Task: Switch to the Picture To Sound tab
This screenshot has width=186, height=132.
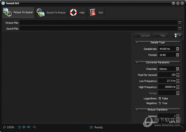Action: [x=18, y=13]
